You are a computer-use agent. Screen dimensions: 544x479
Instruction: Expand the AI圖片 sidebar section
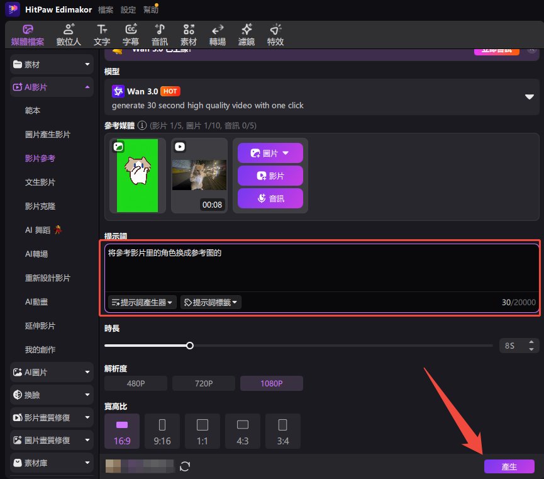pyautogui.click(x=52, y=372)
